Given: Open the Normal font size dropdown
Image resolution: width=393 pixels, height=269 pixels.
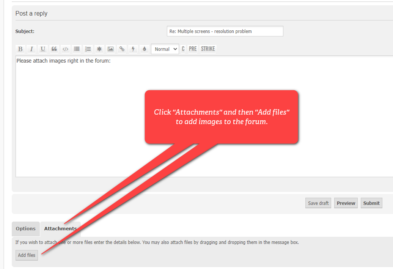Looking at the screenshot, I should [x=165, y=49].
